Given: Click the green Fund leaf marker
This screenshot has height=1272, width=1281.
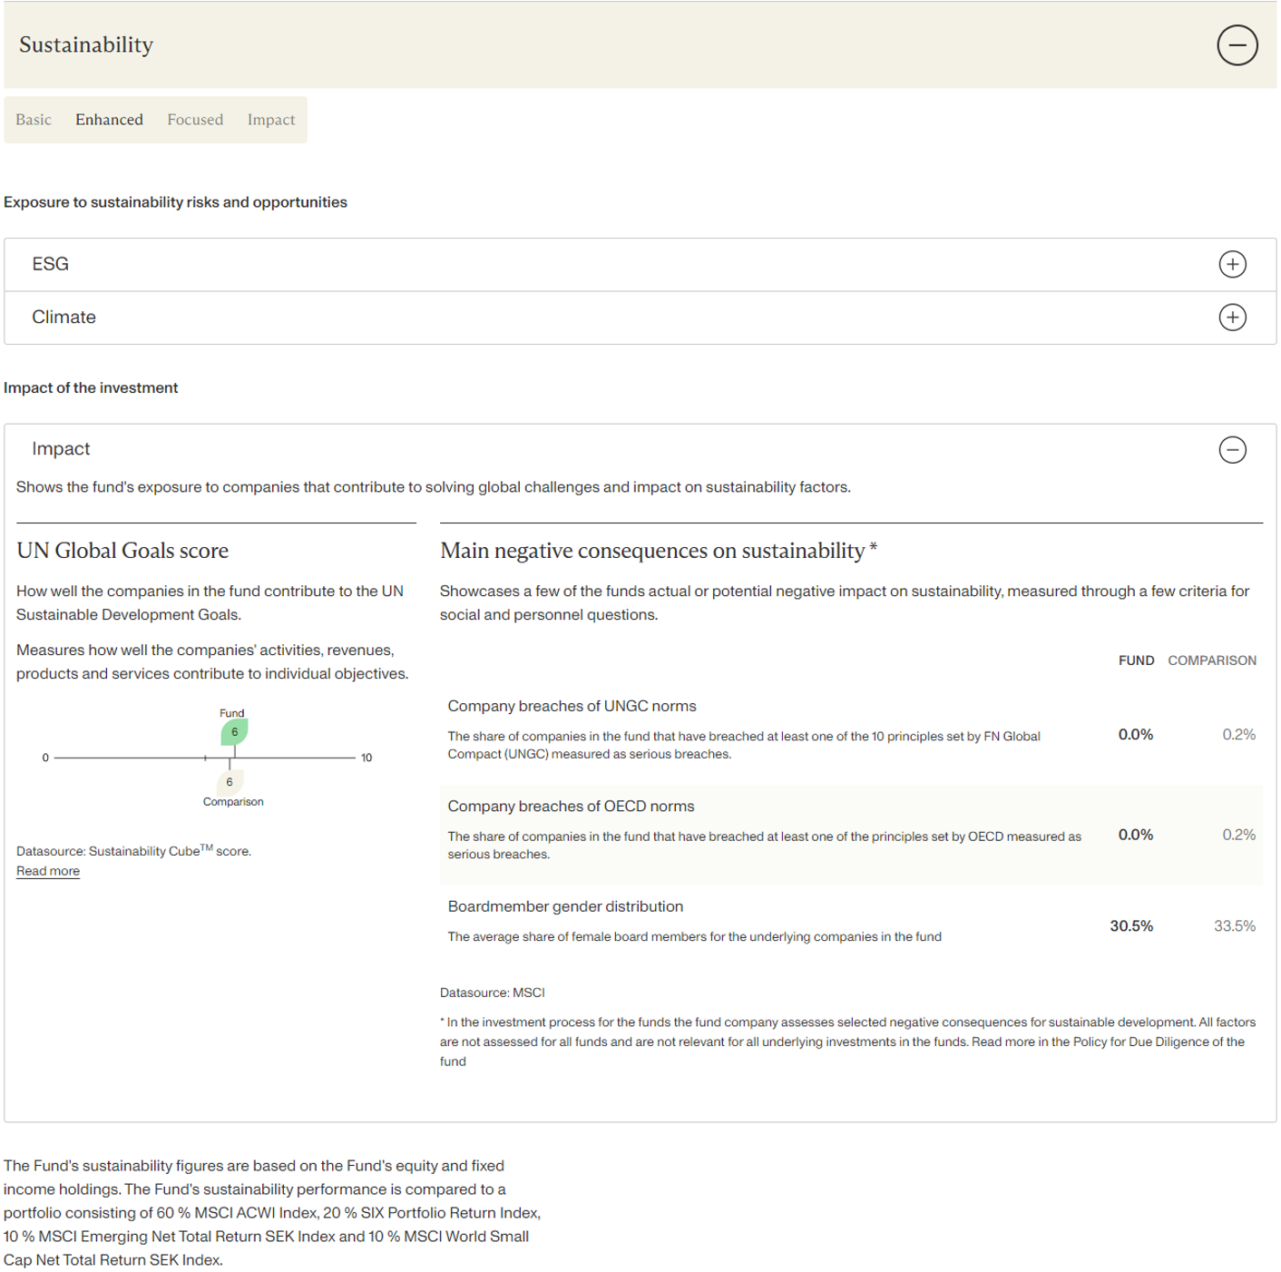Looking at the screenshot, I should click(234, 731).
